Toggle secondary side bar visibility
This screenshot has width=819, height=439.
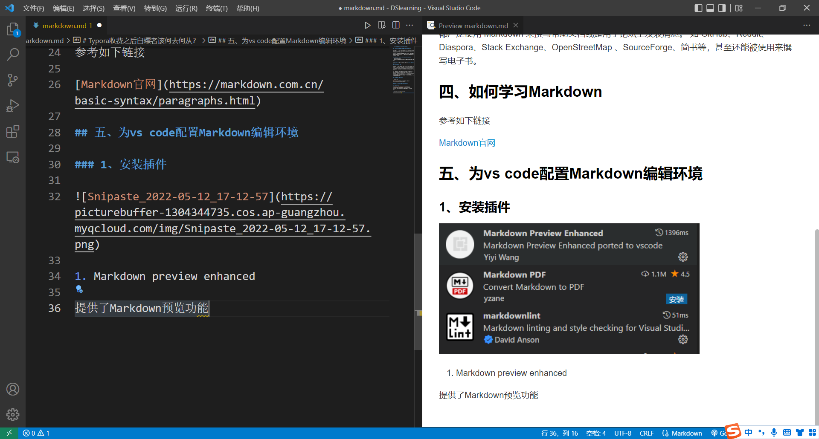[x=722, y=8]
